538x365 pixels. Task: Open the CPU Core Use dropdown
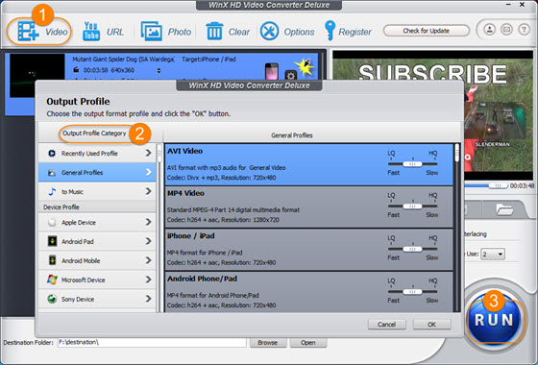[493, 255]
